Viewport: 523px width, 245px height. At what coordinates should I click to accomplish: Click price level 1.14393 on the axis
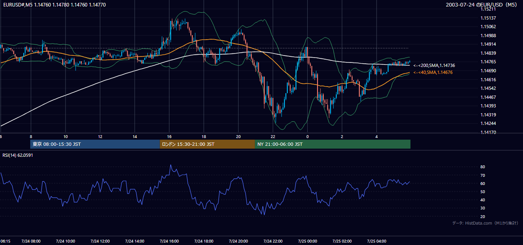pos(488,106)
